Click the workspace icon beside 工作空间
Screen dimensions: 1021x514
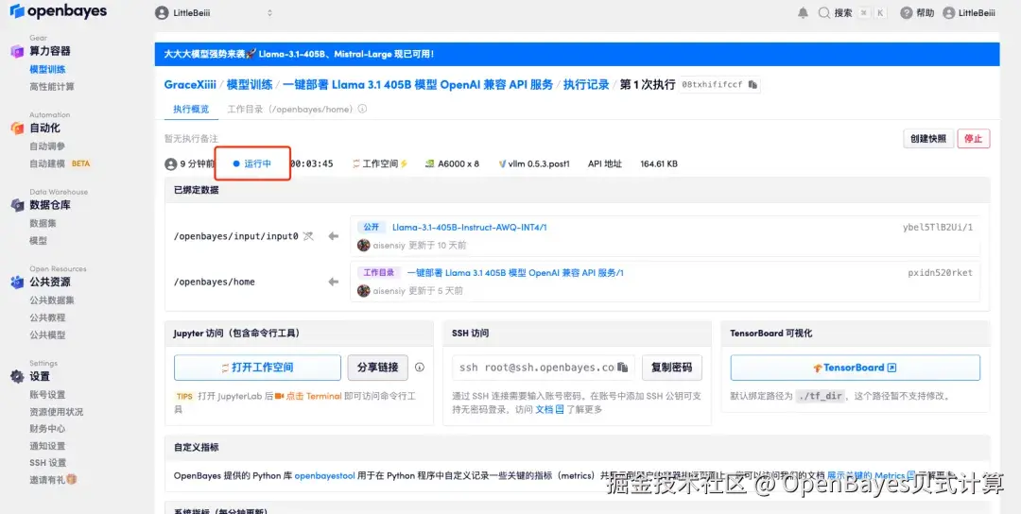click(x=356, y=164)
